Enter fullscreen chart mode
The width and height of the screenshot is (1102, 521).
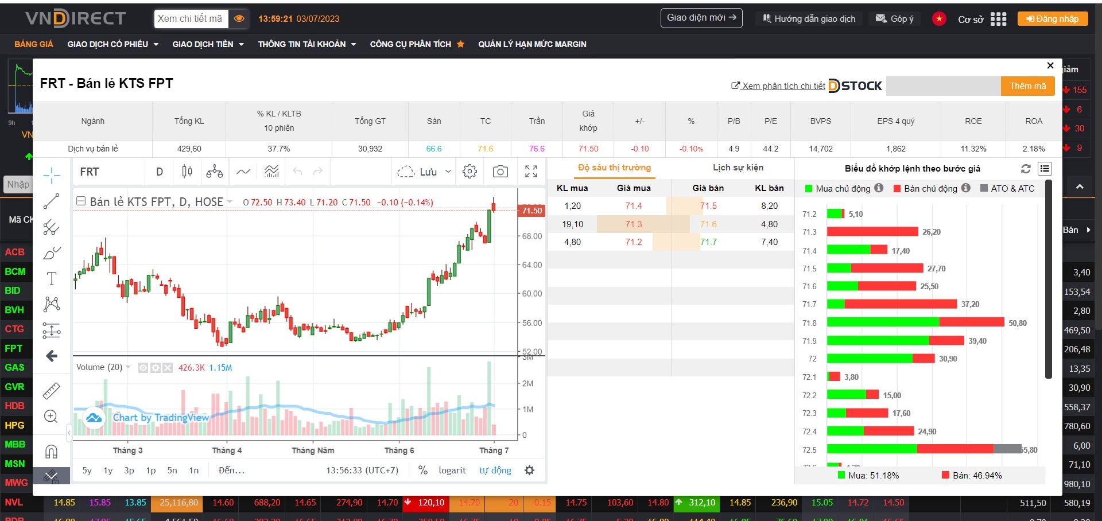point(531,171)
